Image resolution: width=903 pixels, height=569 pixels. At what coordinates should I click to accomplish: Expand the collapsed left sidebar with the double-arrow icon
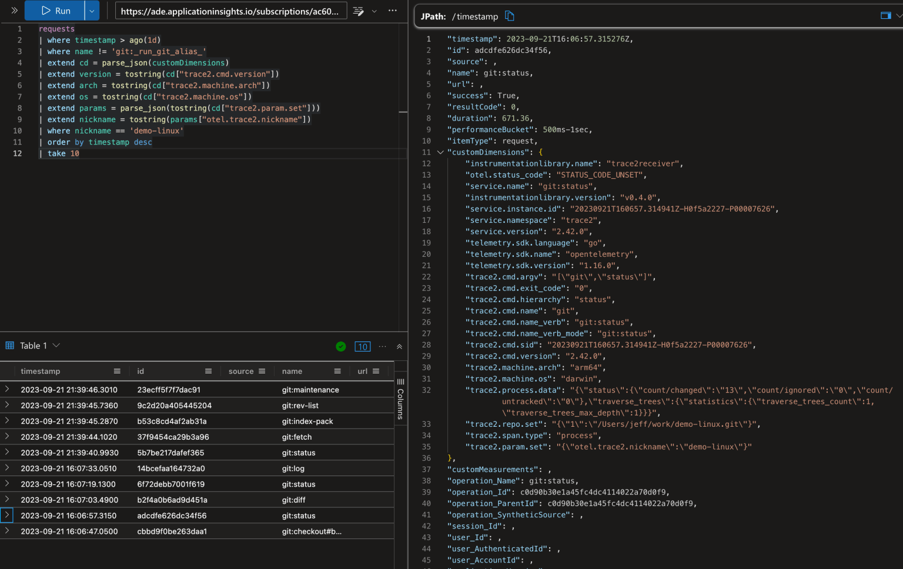pyautogui.click(x=13, y=10)
